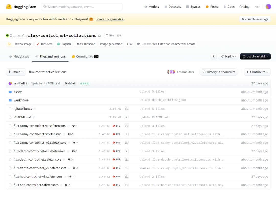Image resolution: width=276 pixels, height=199 pixels.
Task: Like the model with heart button
Action: coord(109,35)
